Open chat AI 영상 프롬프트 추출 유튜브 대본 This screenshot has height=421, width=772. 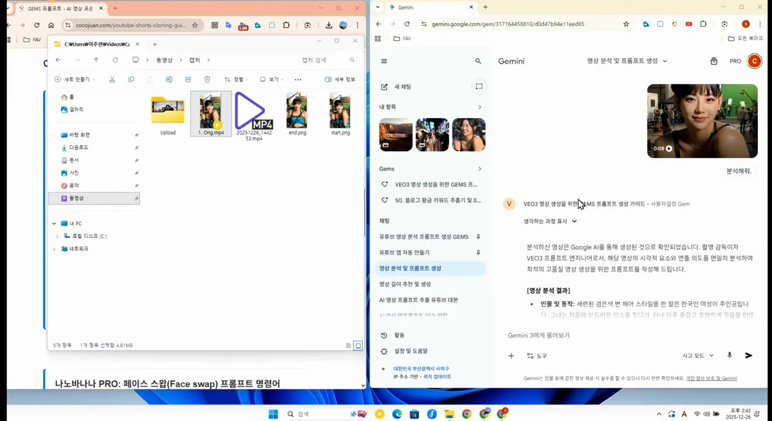418,300
